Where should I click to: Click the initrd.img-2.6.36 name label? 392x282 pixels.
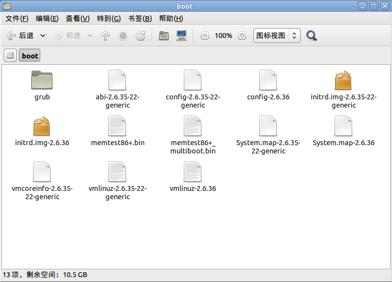pos(42,143)
